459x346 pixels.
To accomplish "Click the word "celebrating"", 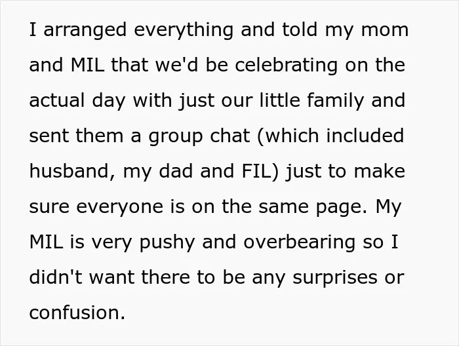I will pos(287,66).
